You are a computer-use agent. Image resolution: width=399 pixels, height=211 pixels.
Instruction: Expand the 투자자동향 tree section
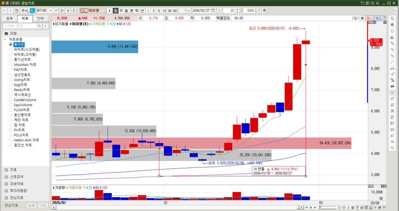coord(6,190)
